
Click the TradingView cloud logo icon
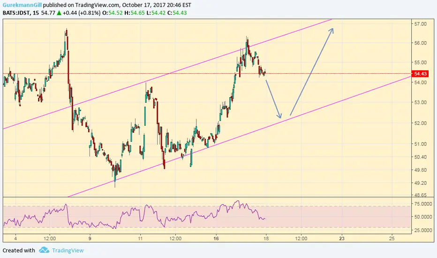tap(44, 250)
